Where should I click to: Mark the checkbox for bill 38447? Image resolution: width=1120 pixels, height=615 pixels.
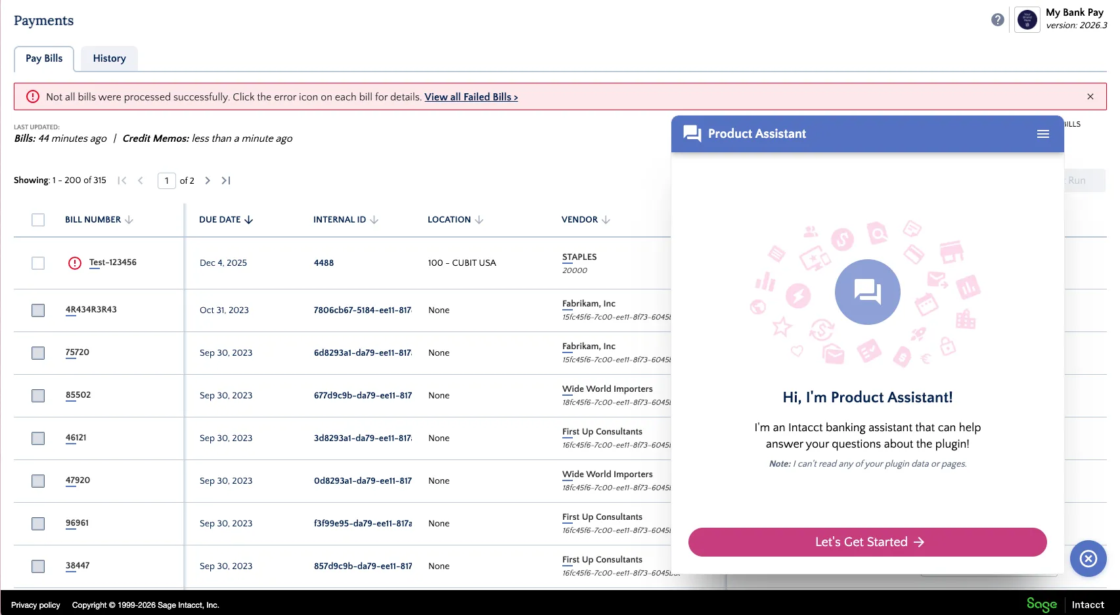[x=38, y=566]
